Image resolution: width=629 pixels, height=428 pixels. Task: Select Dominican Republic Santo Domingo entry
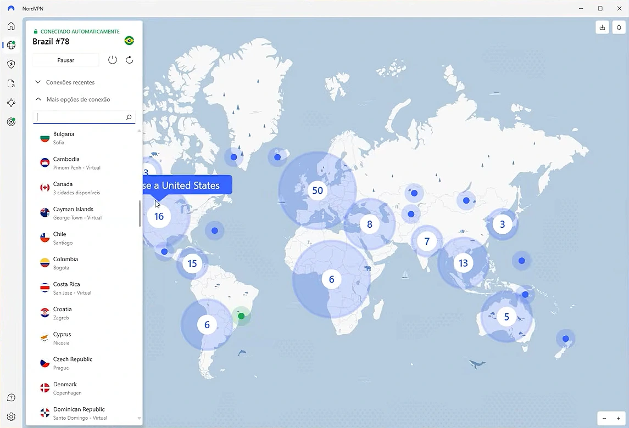point(84,413)
